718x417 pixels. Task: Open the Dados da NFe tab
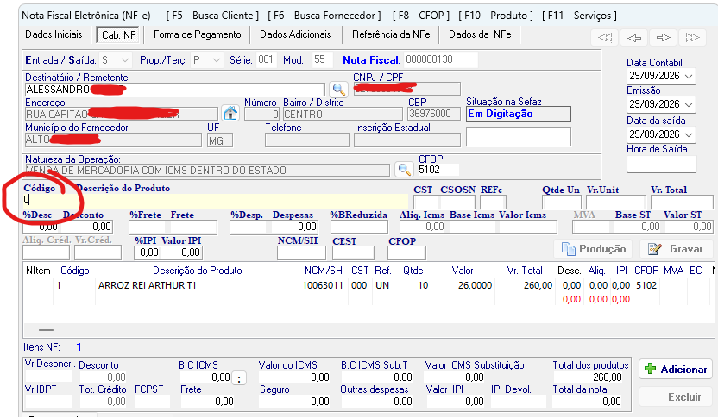[x=480, y=34]
